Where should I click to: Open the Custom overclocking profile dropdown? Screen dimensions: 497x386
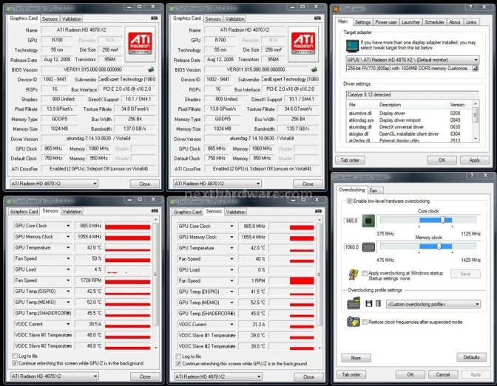coord(433,304)
